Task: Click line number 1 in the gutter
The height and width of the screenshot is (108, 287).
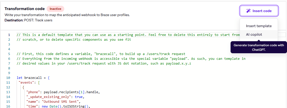Action: (x=9, y=35)
